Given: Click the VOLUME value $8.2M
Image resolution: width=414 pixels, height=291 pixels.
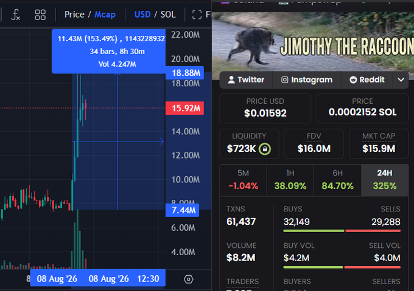Looking at the screenshot, I should point(241,258).
